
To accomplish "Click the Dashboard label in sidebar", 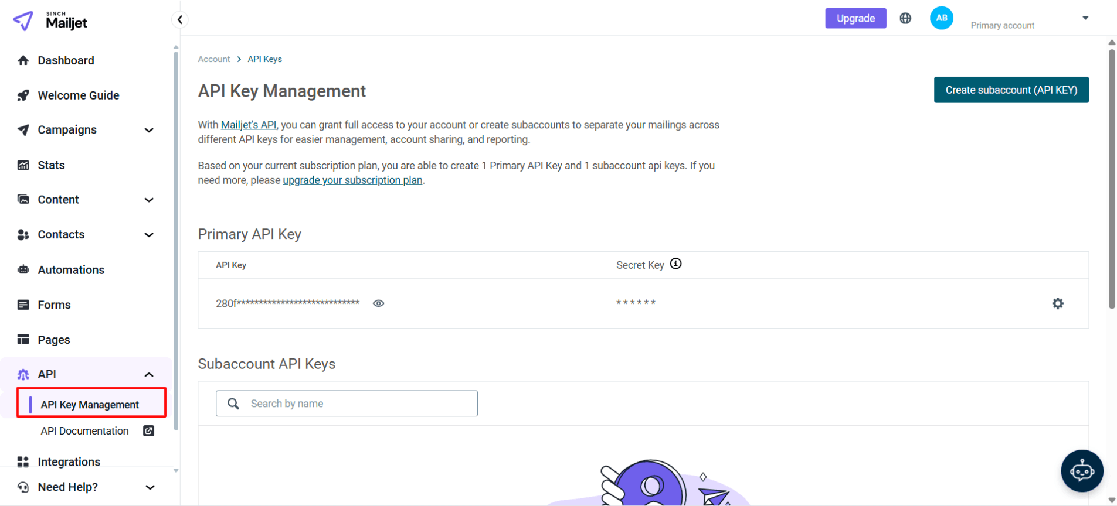I will [x=66, y=60].
